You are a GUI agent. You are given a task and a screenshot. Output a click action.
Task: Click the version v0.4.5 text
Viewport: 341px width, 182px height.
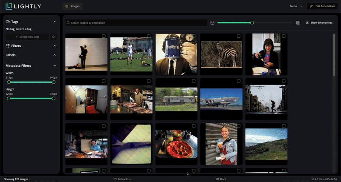(x=324, y=179)
